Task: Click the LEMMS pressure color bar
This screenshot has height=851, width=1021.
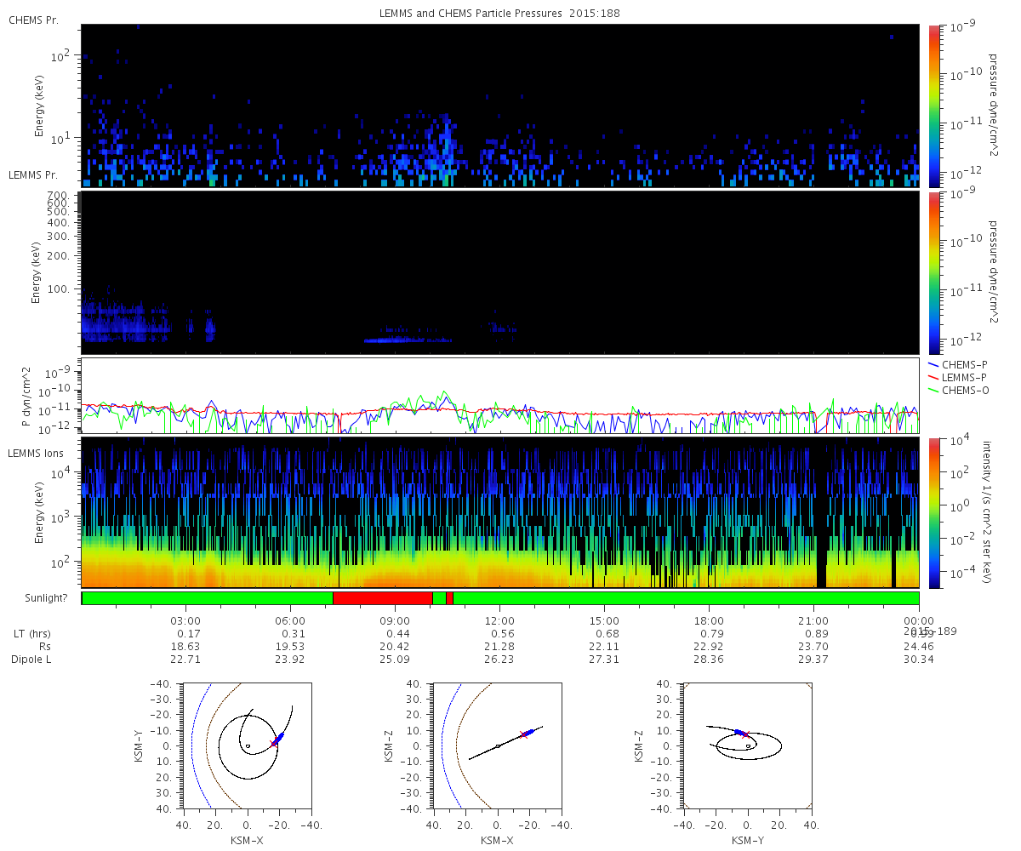Action: 934,272
